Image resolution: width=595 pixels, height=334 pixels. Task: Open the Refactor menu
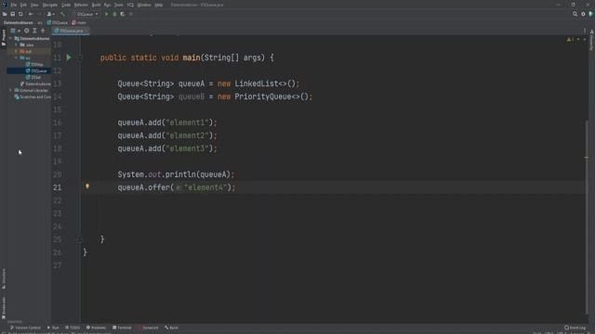(81, 5)
